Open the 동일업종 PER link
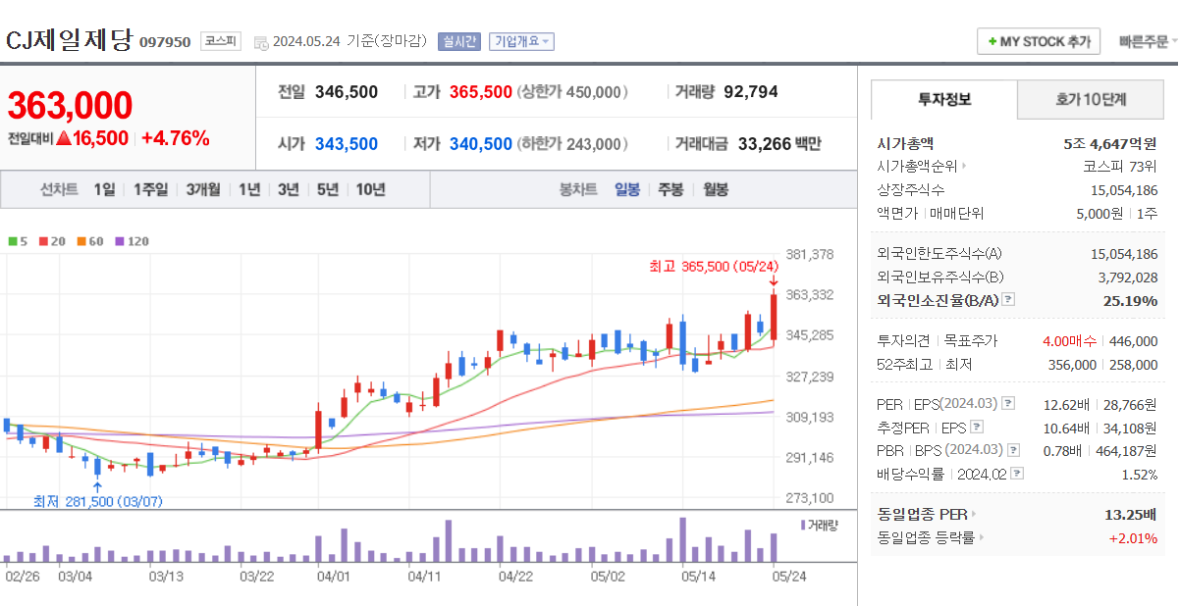The width and height of the screenshot is (1180, 606). [926, 514]
